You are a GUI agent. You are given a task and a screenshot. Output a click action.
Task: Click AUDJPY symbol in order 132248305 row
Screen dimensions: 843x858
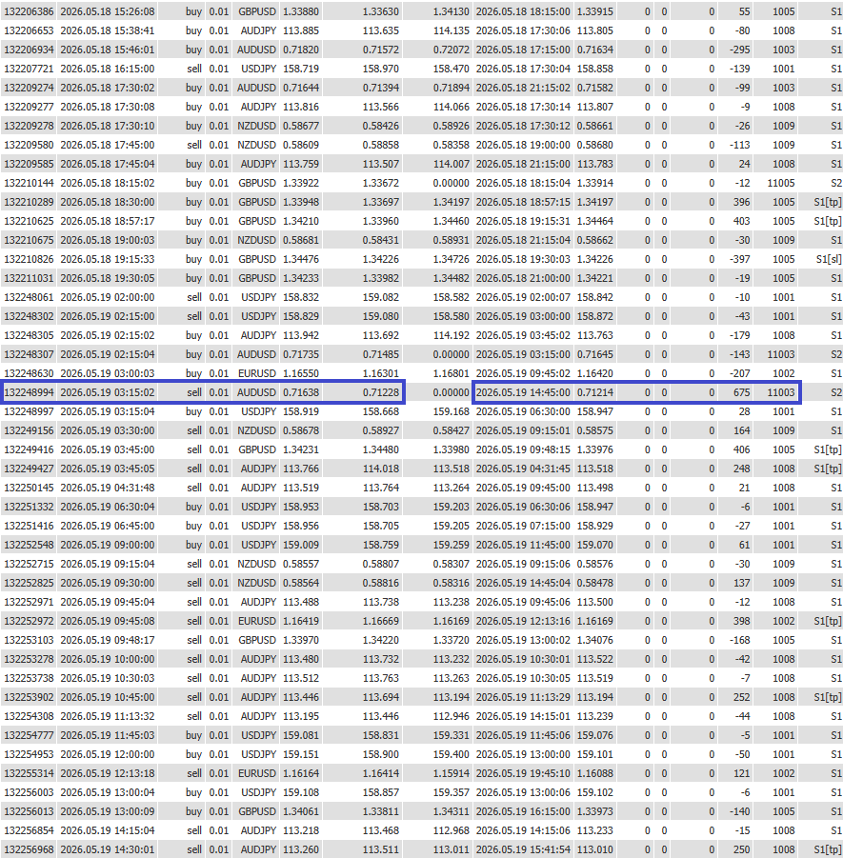(x=258, y=335)
